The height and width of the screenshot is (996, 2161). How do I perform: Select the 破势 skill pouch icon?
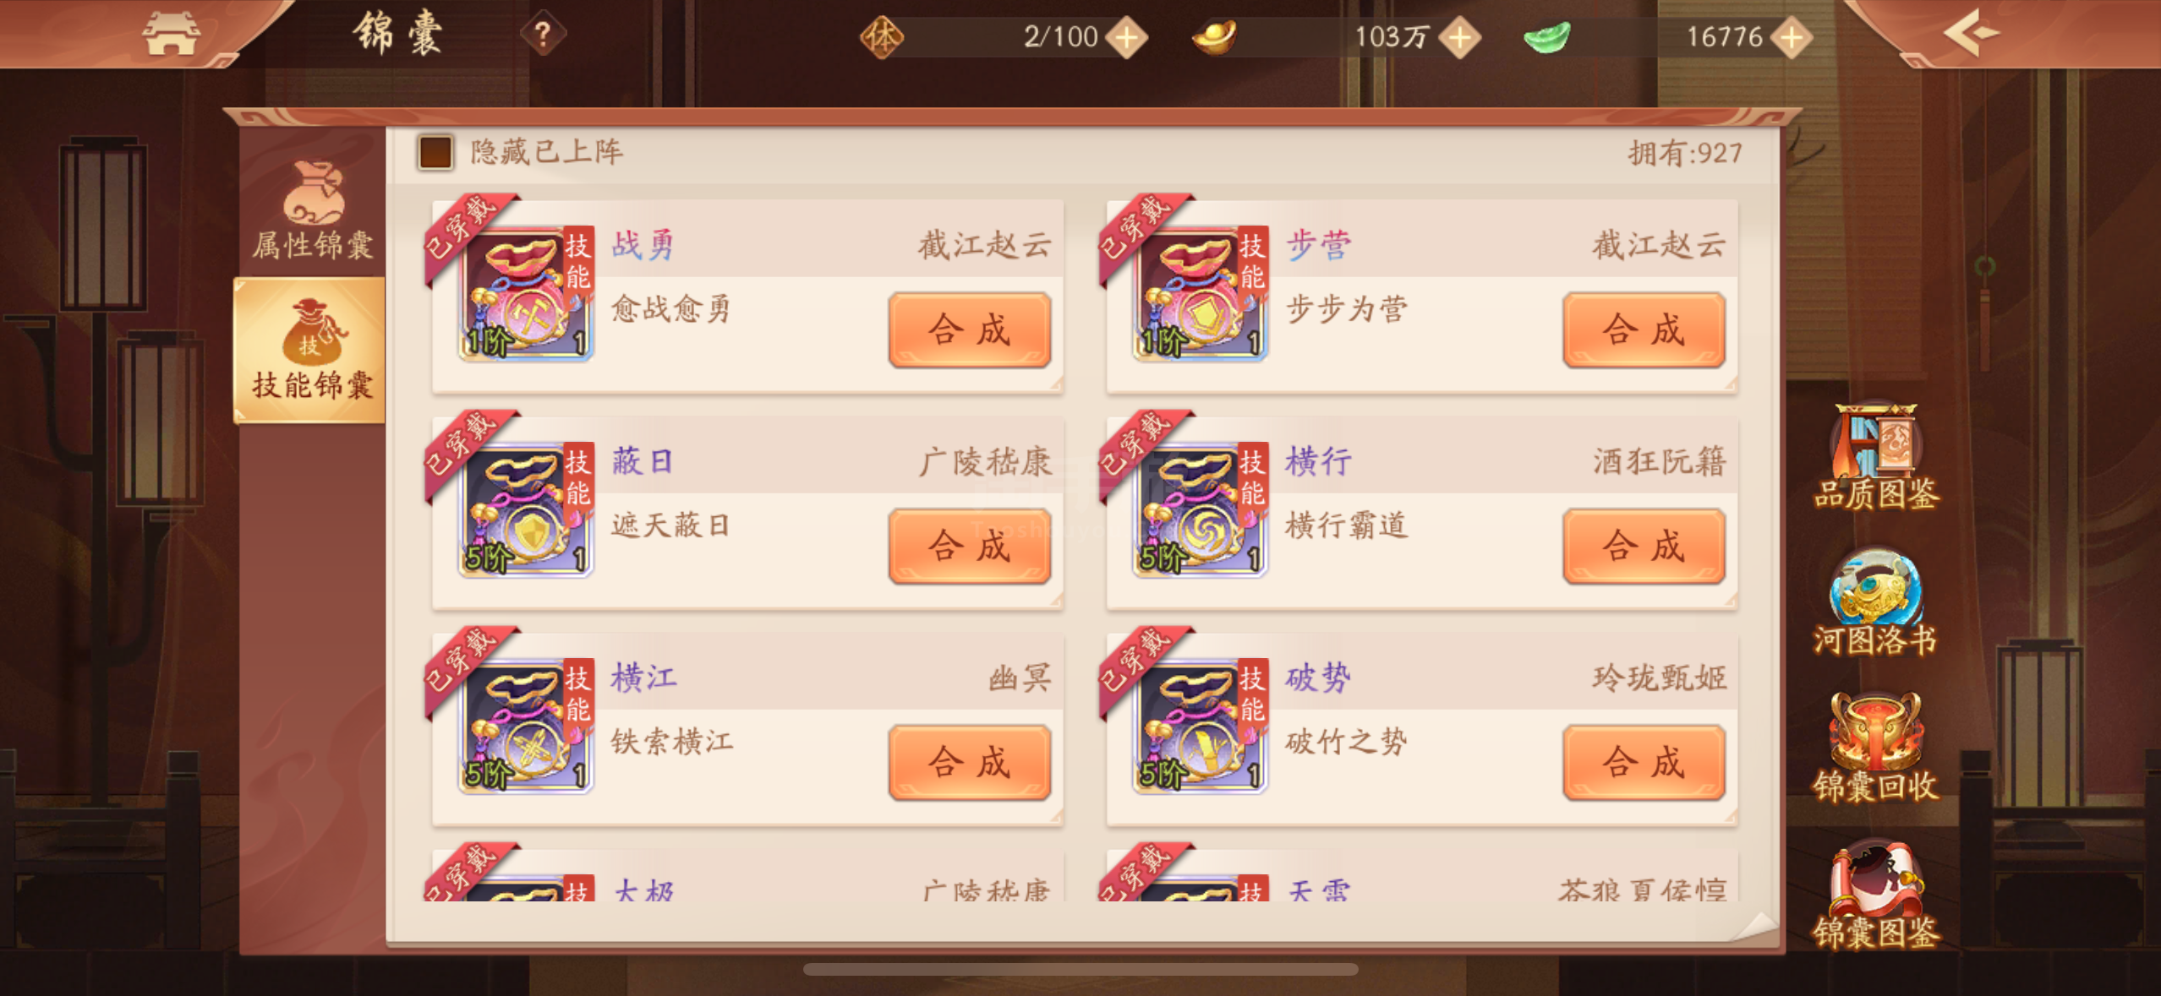(1201, 726)
